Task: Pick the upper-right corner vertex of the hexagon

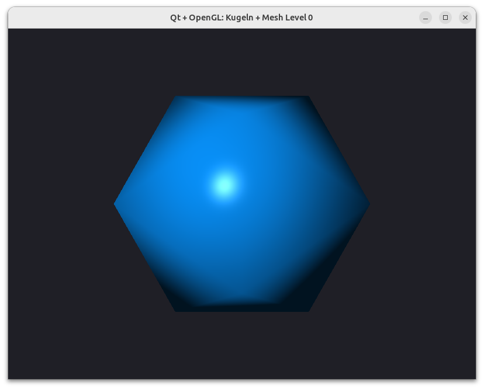Action: click(x=309, y=96)
